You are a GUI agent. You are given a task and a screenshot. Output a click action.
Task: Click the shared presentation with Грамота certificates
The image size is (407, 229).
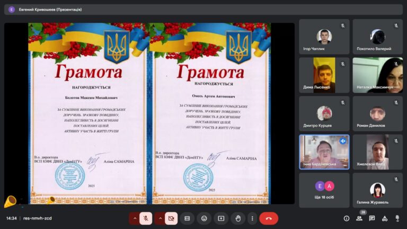149,113
